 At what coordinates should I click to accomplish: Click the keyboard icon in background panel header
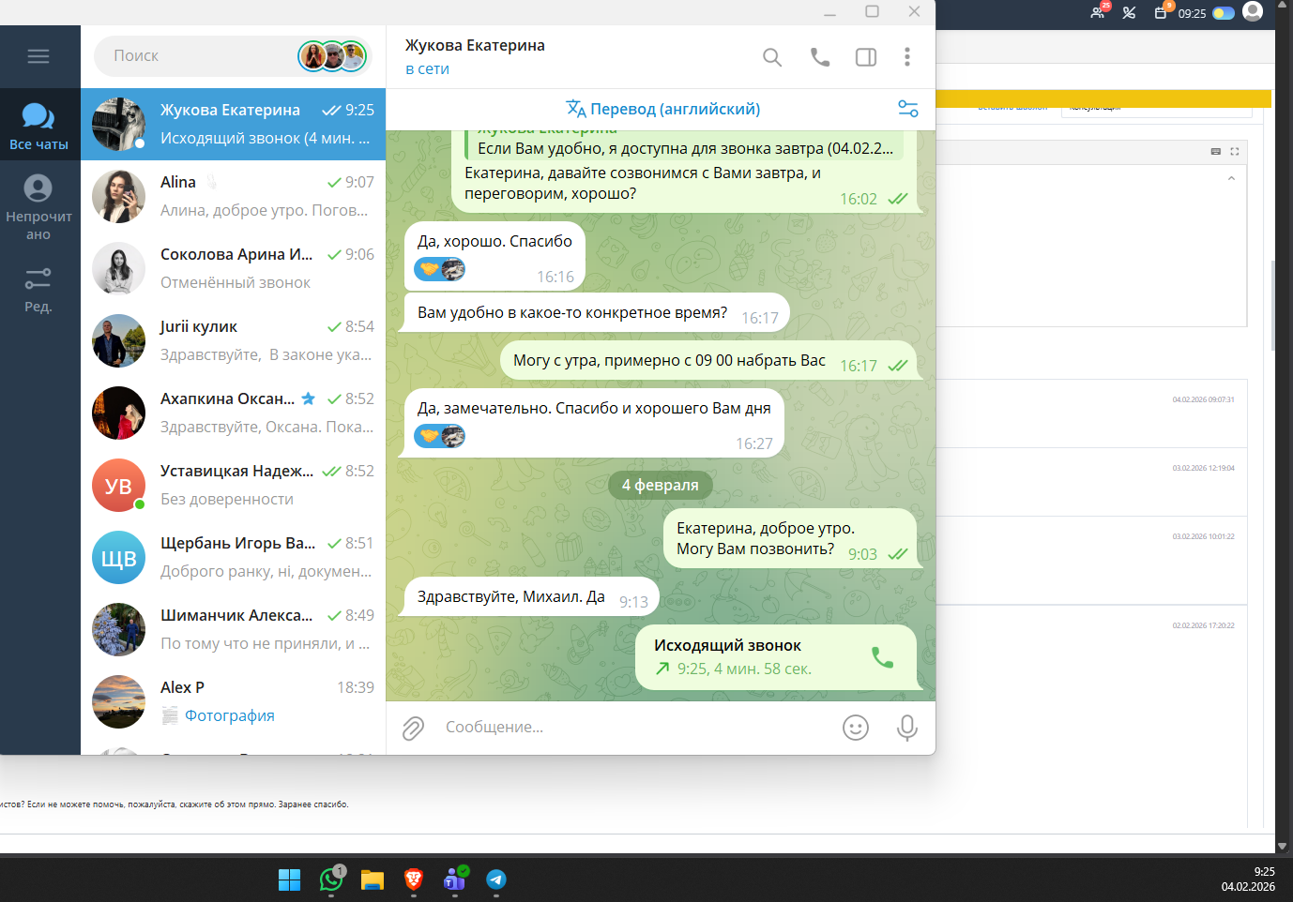[x=1216, y=151]
